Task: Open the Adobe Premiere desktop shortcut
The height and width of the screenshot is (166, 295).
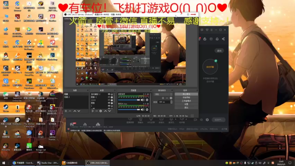Action: pyautogui.click(x=52, y=135)
